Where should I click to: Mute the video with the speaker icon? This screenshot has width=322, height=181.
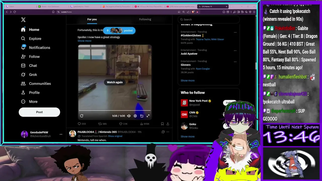tap(129, 116)
